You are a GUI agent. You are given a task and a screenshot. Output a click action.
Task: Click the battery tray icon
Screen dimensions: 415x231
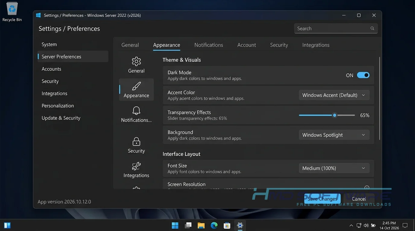click(x=373, y=225)
